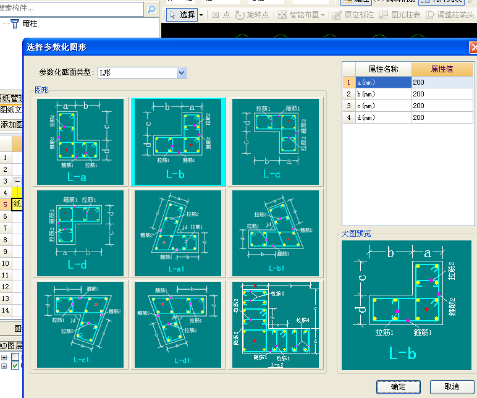Expand the second CAD layer tree node

4,366
